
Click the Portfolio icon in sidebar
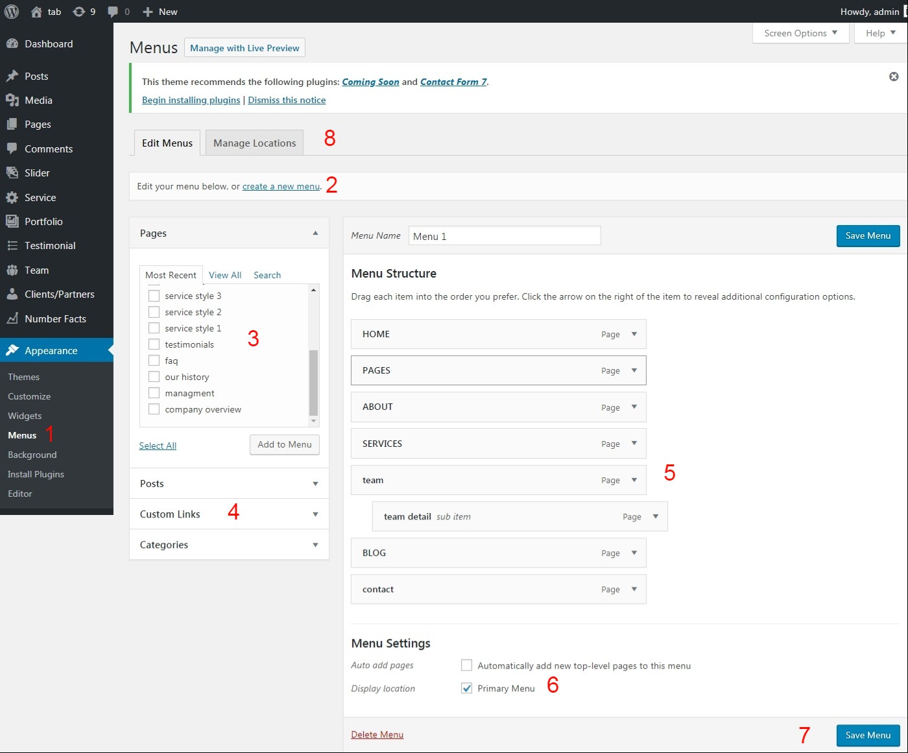tap(12, 221)
